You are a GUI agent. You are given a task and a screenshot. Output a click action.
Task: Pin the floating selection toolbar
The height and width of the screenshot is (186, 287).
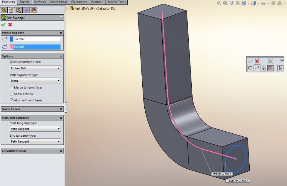coord(282,60)
